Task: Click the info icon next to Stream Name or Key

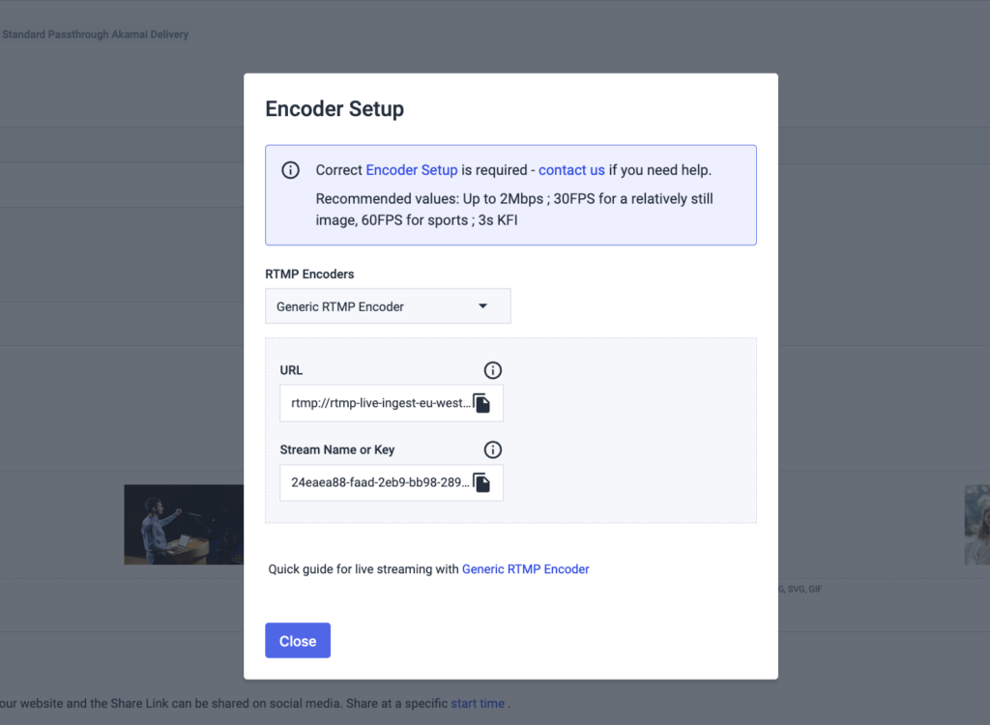Action: (x=492, y=449)
